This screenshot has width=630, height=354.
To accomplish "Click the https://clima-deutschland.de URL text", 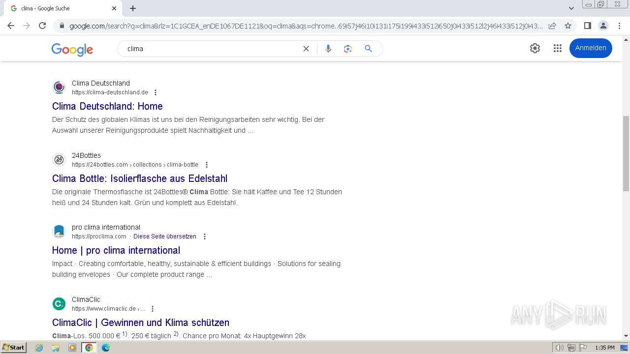I will [110, 92].
